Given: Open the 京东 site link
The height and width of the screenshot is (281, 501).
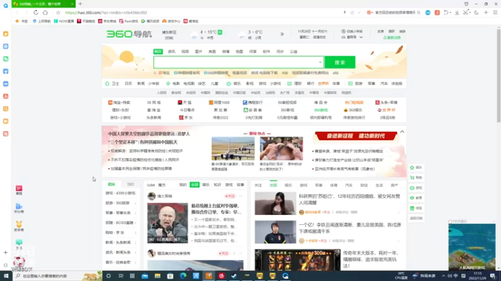Looking at the screenshot, I should (x=186, y=117).
